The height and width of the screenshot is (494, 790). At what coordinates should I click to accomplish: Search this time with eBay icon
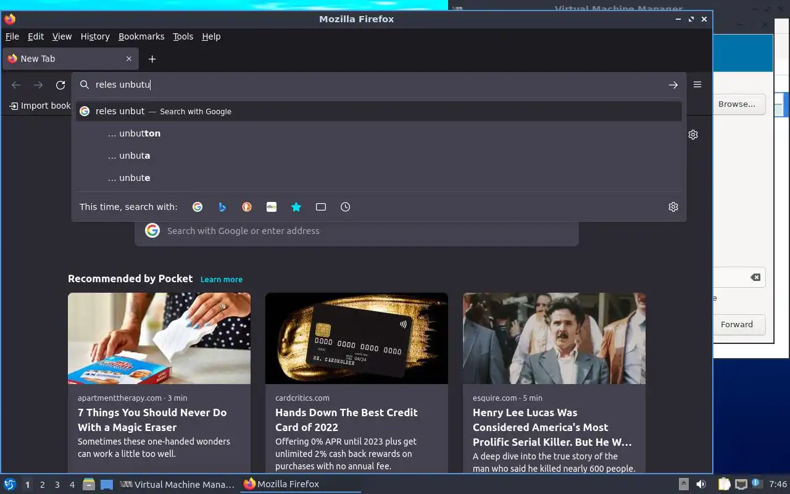272,207
